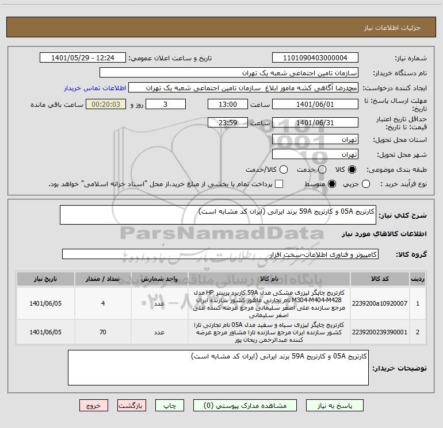
Task: Click the delivery city field تهران
Action: [315, 154]
